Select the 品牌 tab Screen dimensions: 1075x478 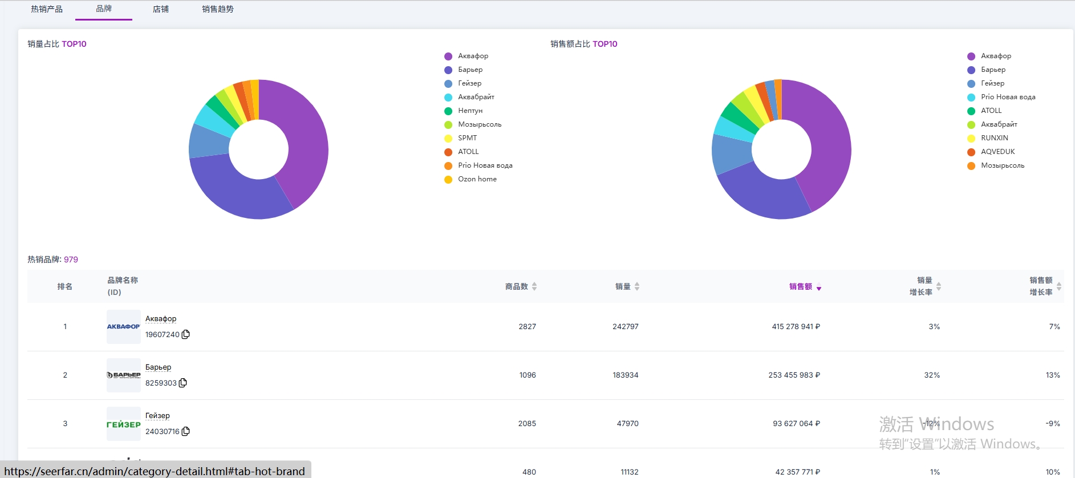tap(104, 9)
